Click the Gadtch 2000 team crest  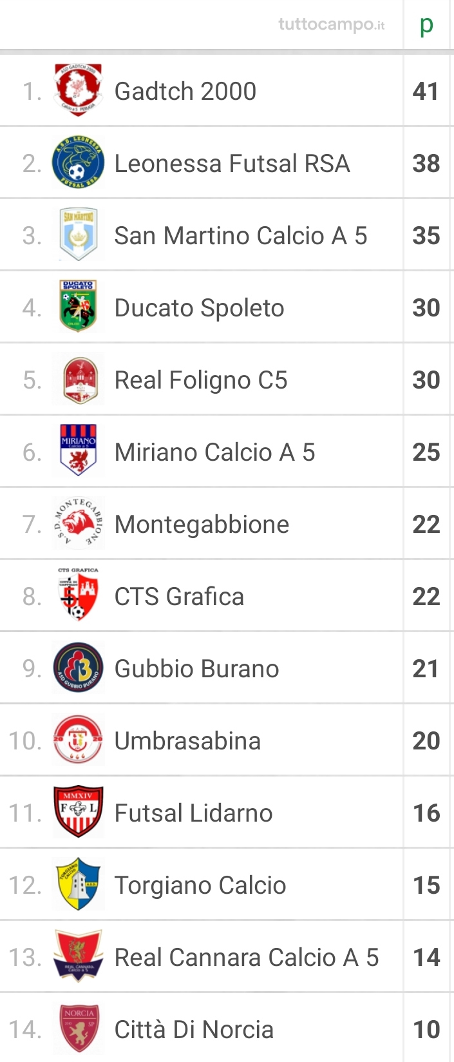point(78,90)
